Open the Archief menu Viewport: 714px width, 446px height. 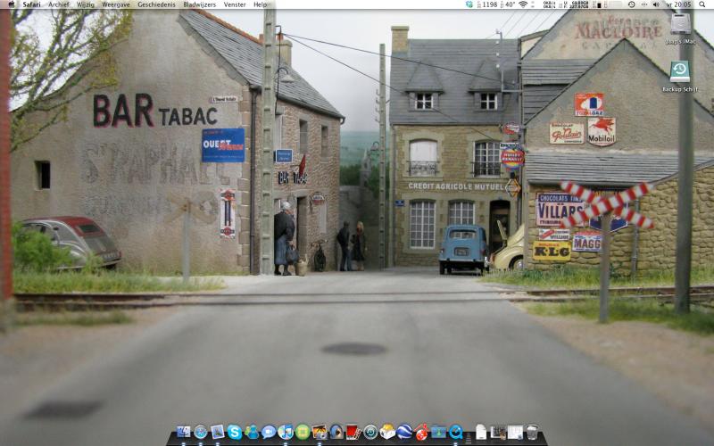click(x=59, y=4)
